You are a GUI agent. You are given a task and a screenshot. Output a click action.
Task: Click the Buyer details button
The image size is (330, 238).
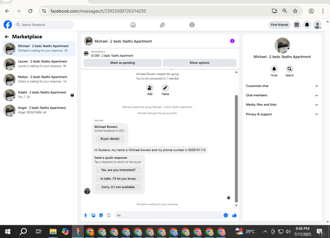(110, 138)
